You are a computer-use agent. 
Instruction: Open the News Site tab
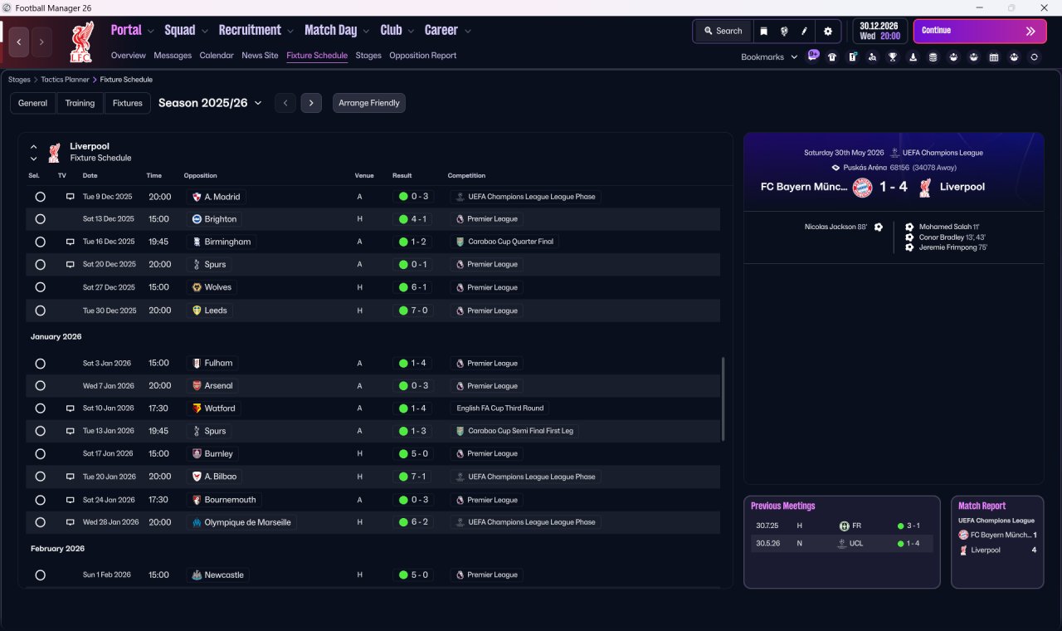tap(260, 56)
